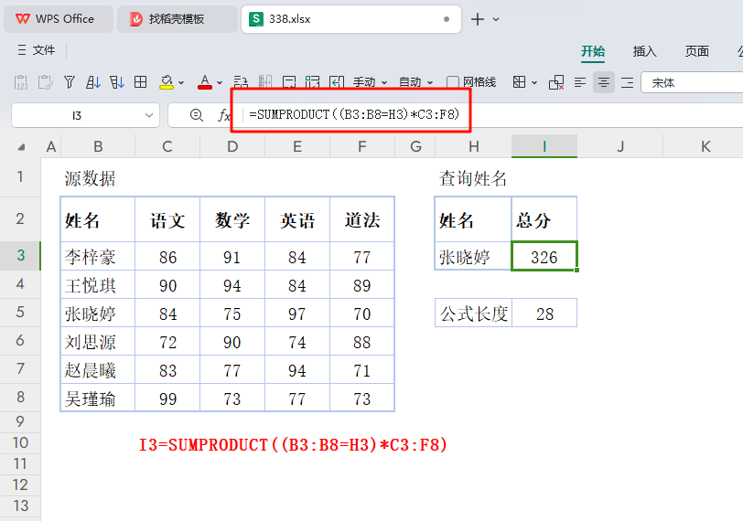Switch to the 插入 ribbon tab
This screenshot has width=743, height=521.
click(x=644, y=51)
